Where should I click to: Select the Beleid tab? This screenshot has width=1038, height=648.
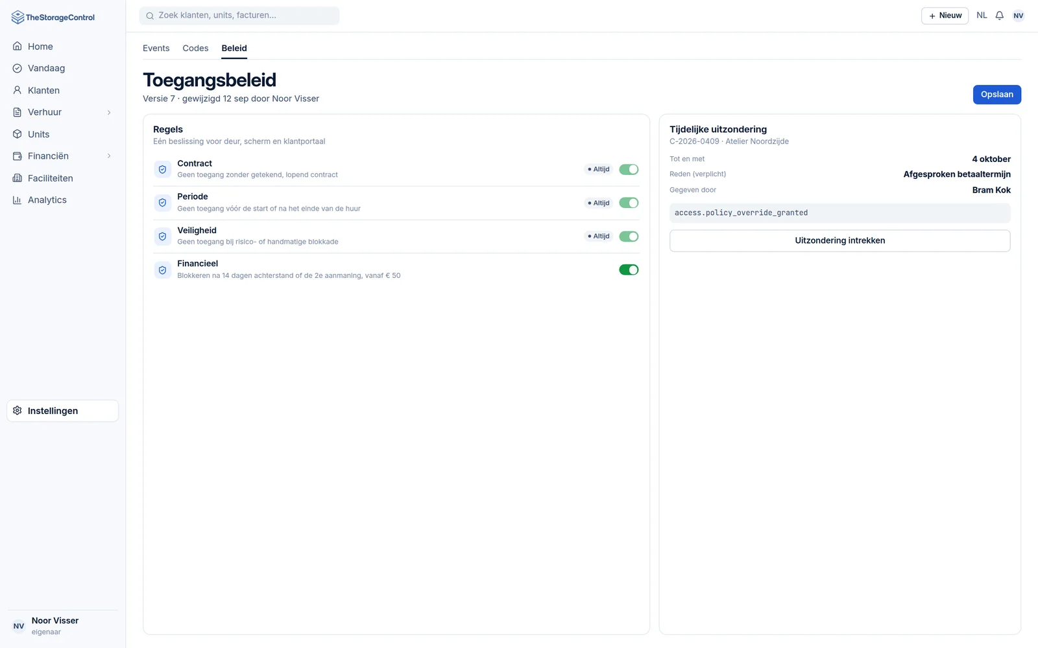[x=234, y=48]
